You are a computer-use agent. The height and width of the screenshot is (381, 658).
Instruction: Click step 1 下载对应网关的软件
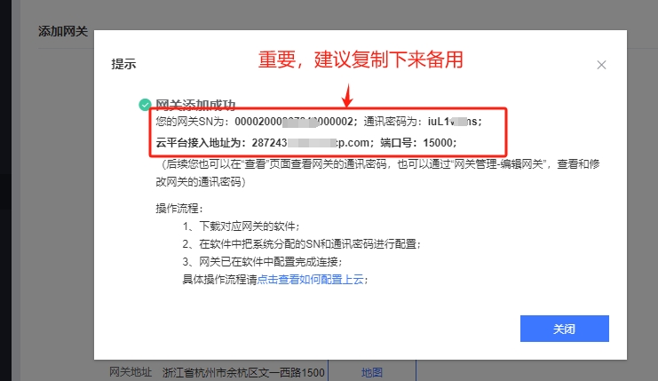click(x=242, y=226)
